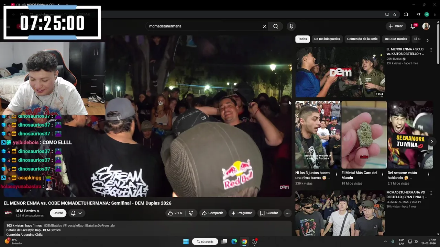Image resolution: width=440 pixels, height=247 pixels.
Task: Open Short 'El Metal Más Caro del Mundo'
Action: click(364, 135)
